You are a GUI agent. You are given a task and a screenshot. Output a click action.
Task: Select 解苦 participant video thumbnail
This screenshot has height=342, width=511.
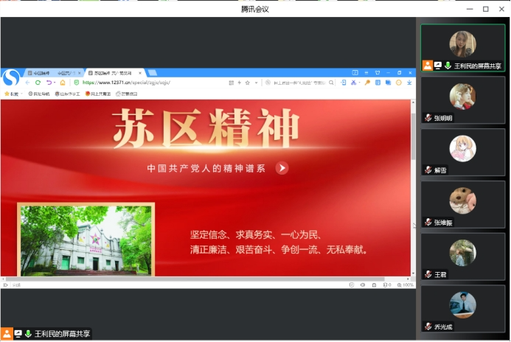(x=462, y=149)
